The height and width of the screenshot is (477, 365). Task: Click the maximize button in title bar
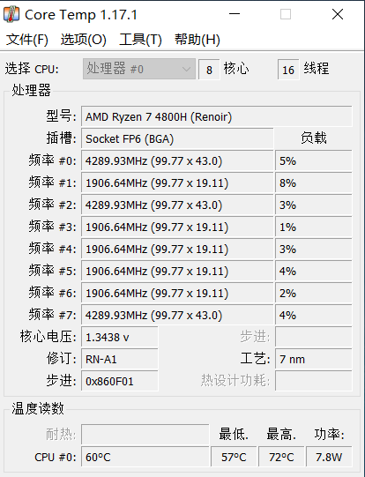click(x=286, y=14)
